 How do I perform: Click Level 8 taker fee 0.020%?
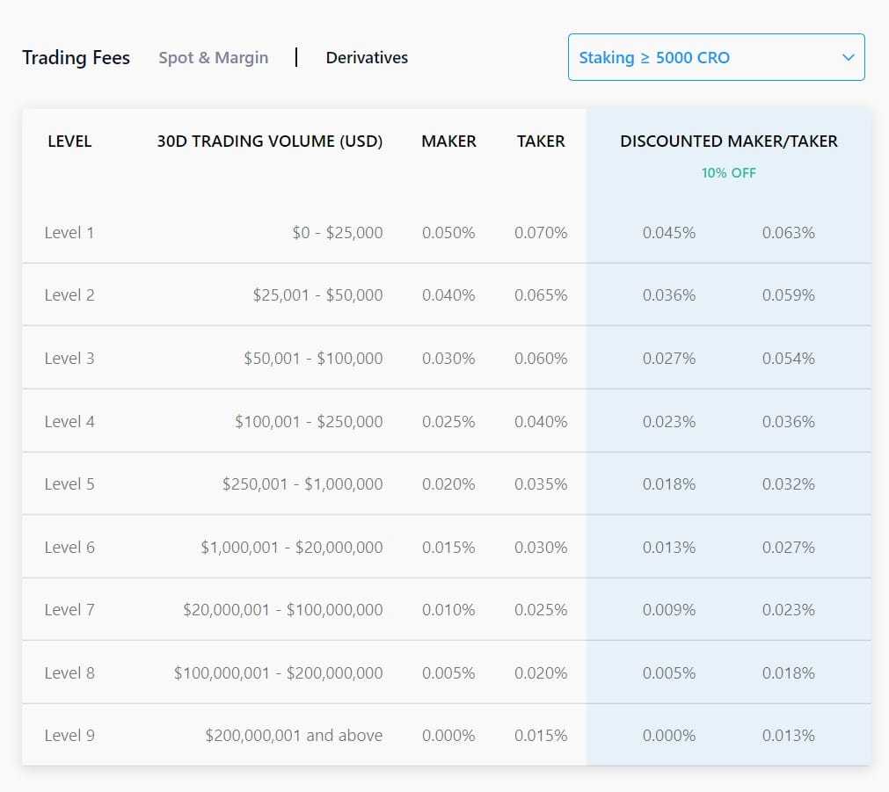(541, 673)
